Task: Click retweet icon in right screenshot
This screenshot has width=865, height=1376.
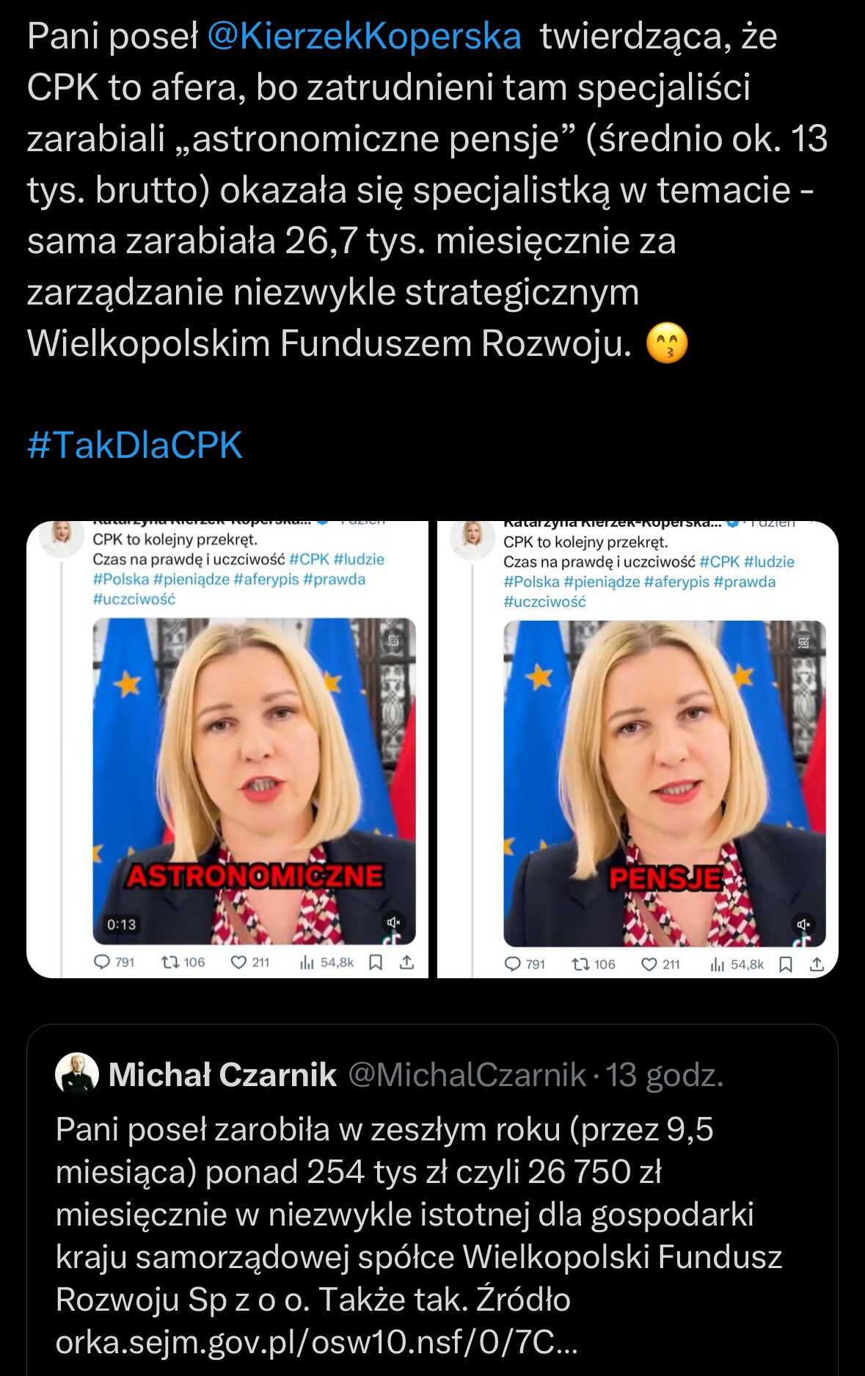Action: click(580, 964)
